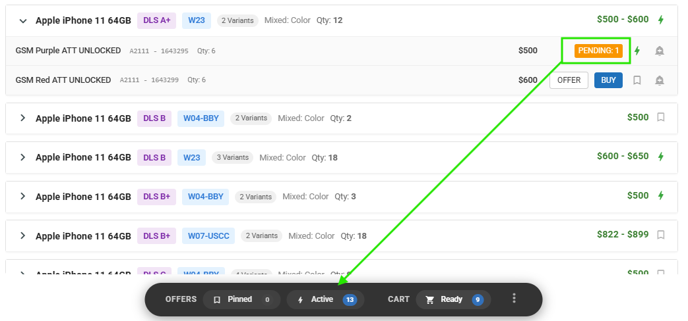Click the Active count badge 13
Image resolution: width=688 pixels, height=321 pixels.
point(350,300)
